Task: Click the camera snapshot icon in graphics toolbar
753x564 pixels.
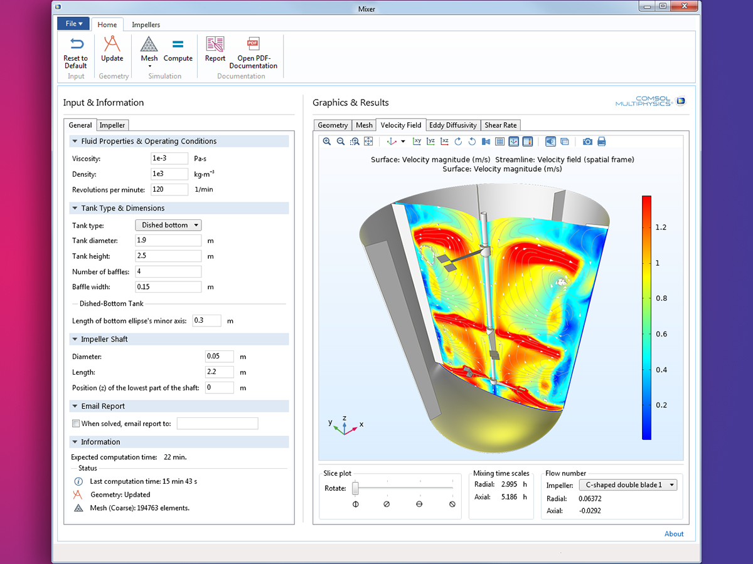Action: click(x=586, y=141)
